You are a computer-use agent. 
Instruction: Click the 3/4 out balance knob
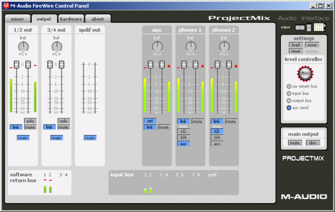click(x=56, y=46)
